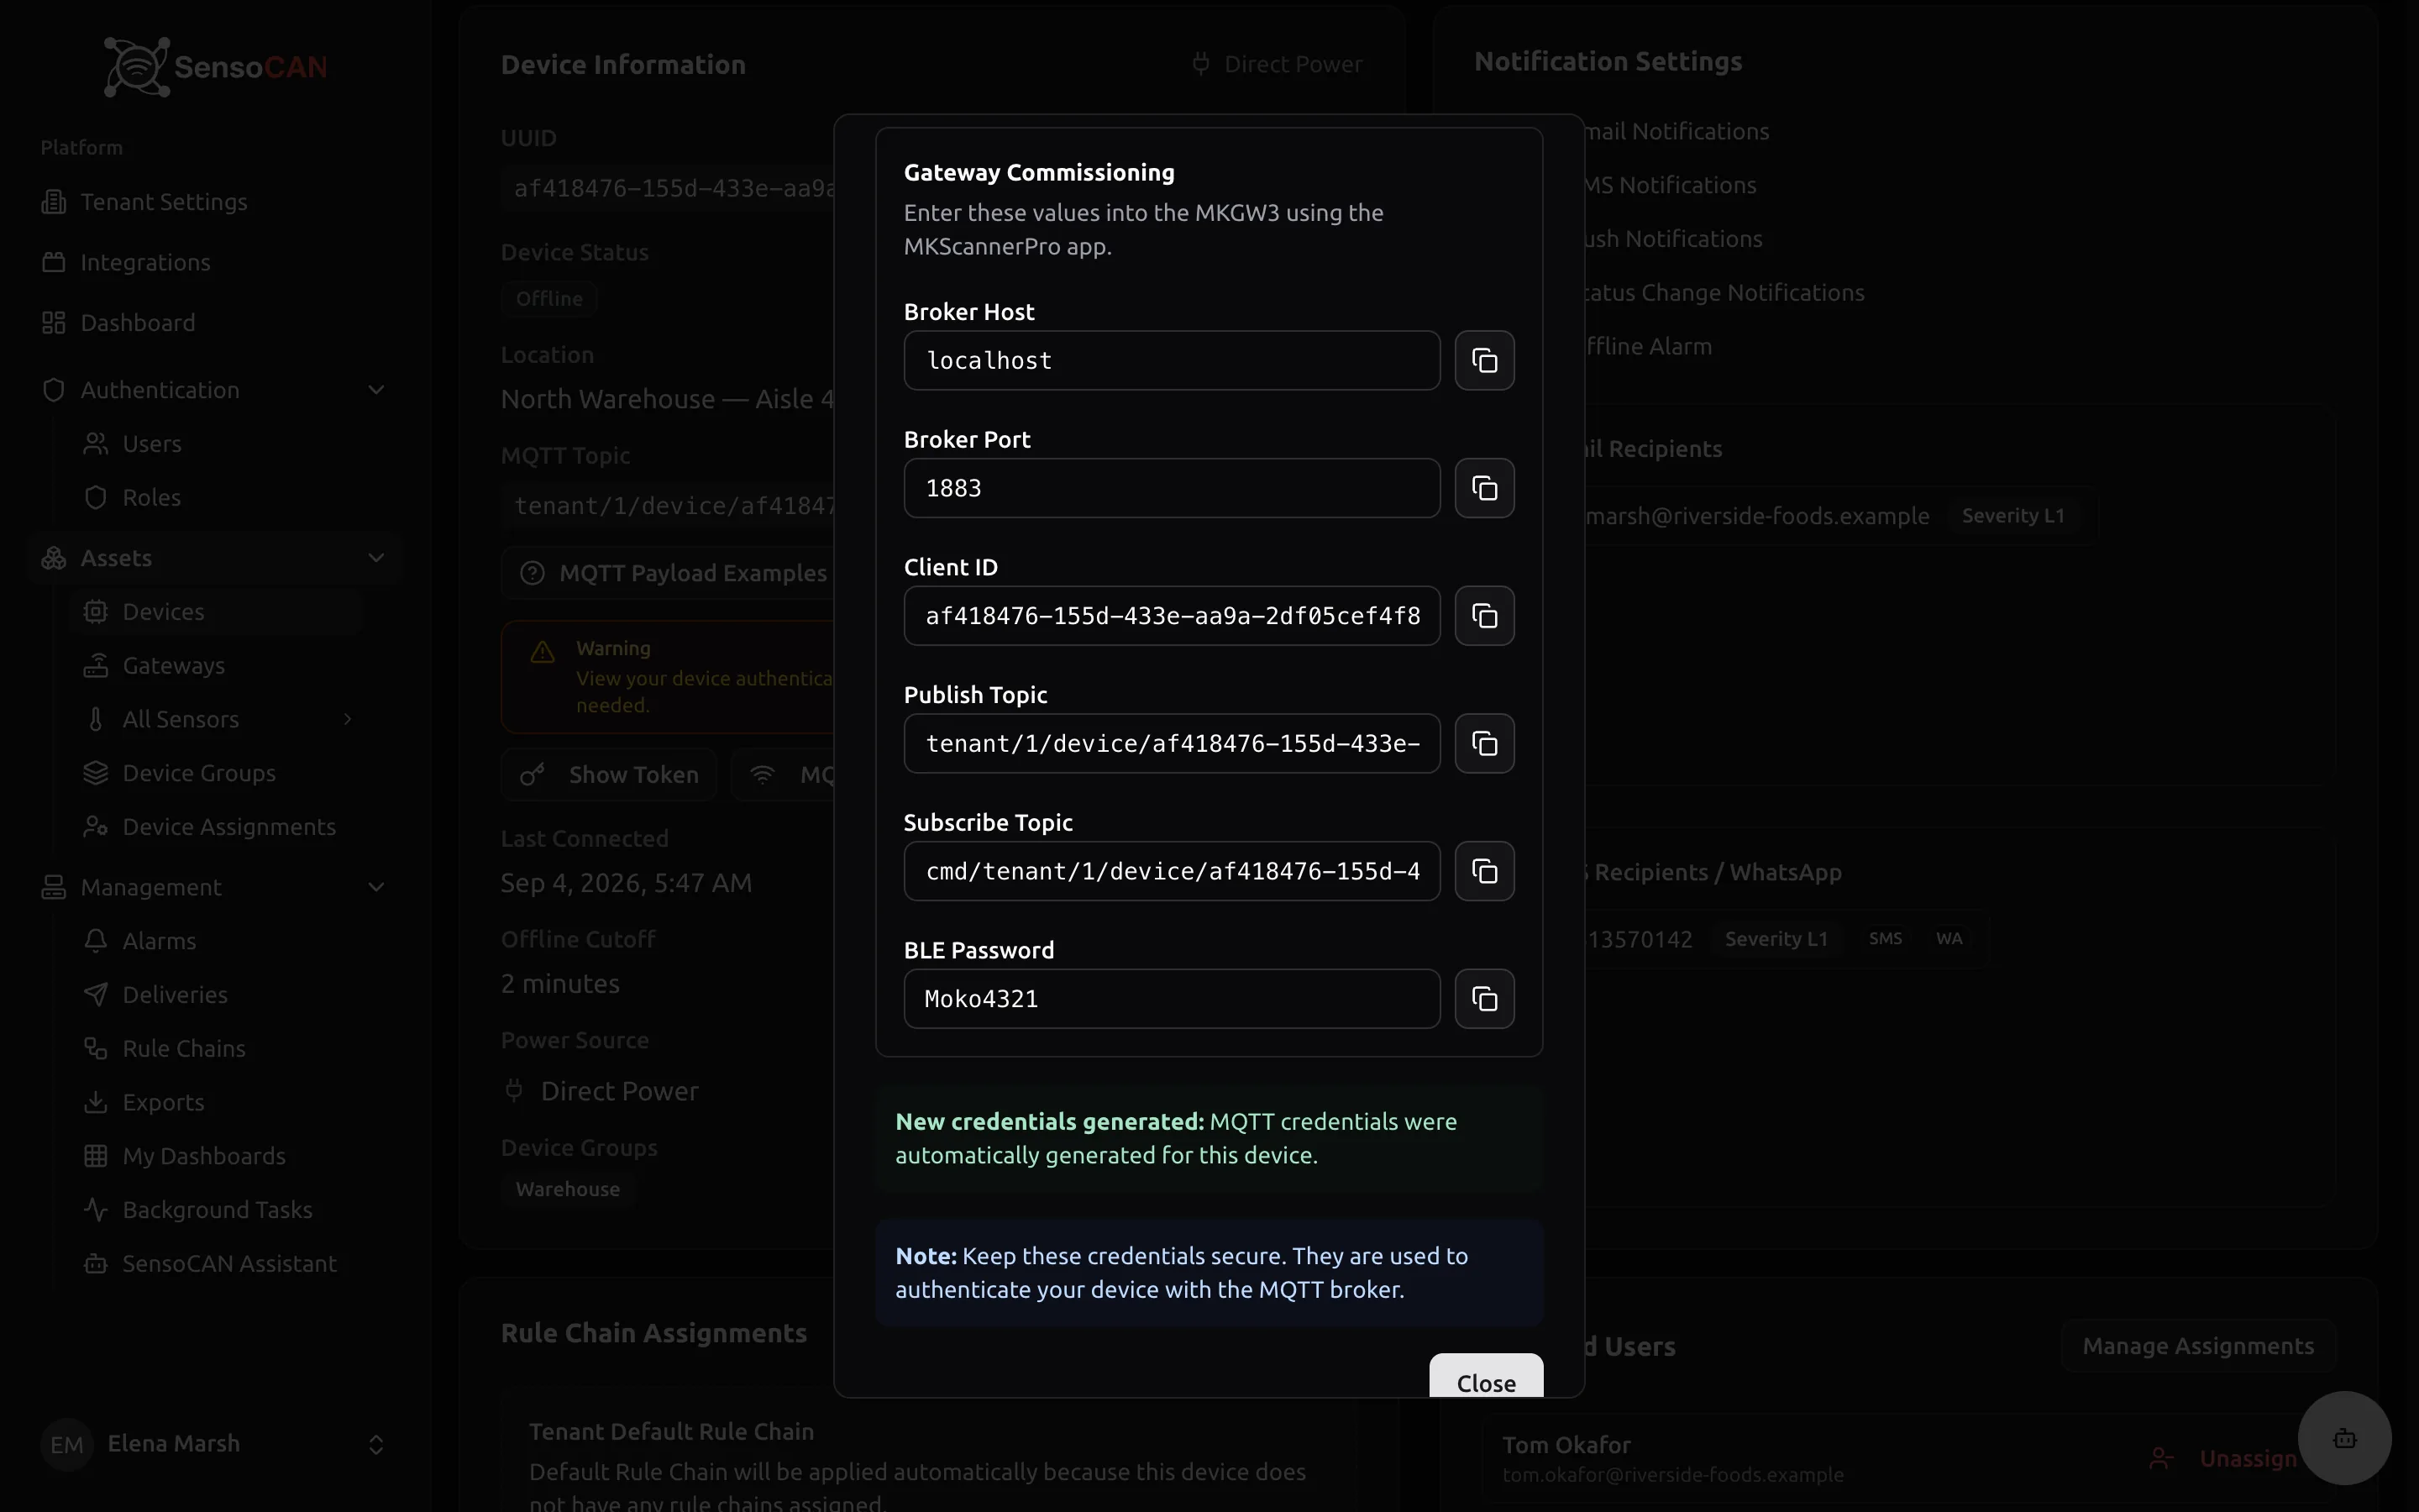The height and width of the screenshot is (1512, 2419).
Task: Open Rule Chains in sidebar
Action: [x=216, y=1049]
